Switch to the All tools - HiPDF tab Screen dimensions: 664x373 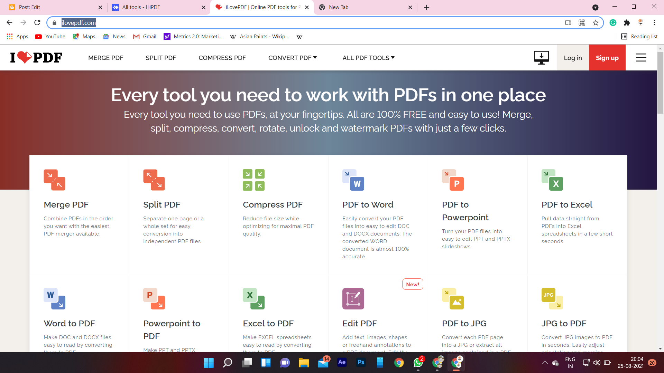point(141,7)
